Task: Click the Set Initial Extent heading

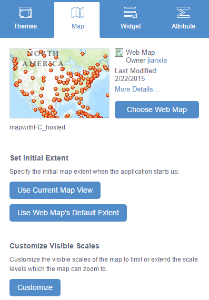Action: (x=39, y=158)
